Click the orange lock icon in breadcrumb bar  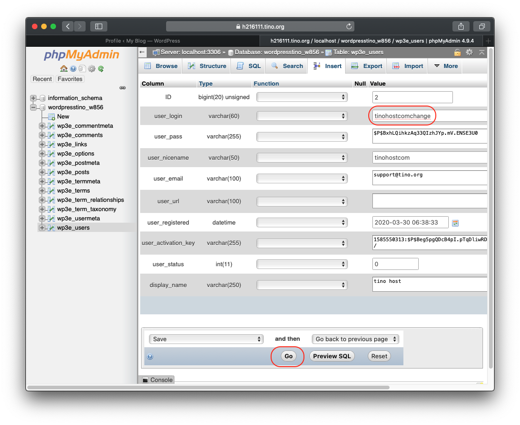[x=457, y=52]
